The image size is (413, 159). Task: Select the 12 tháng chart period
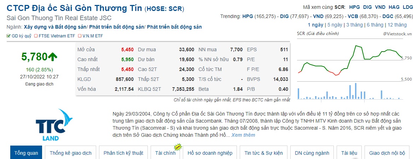click(x=397, y=25)
